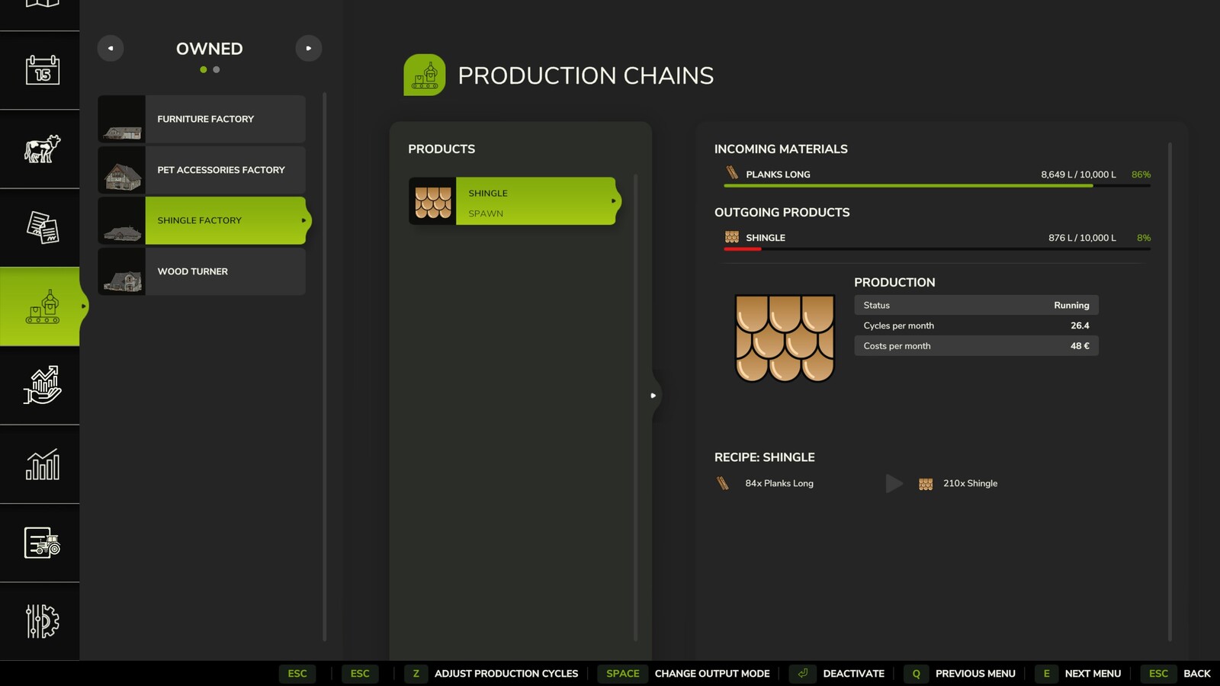
Task: Open the contracts documents sidebar icon
Action: pos(42,227)
